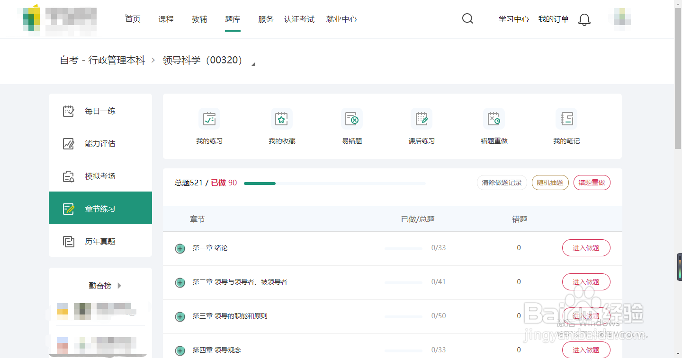Click the 第二章 progress bar showing 0/41
This screenshot has height=358, width=682.
pyautogui.click(x=404, y=282)
